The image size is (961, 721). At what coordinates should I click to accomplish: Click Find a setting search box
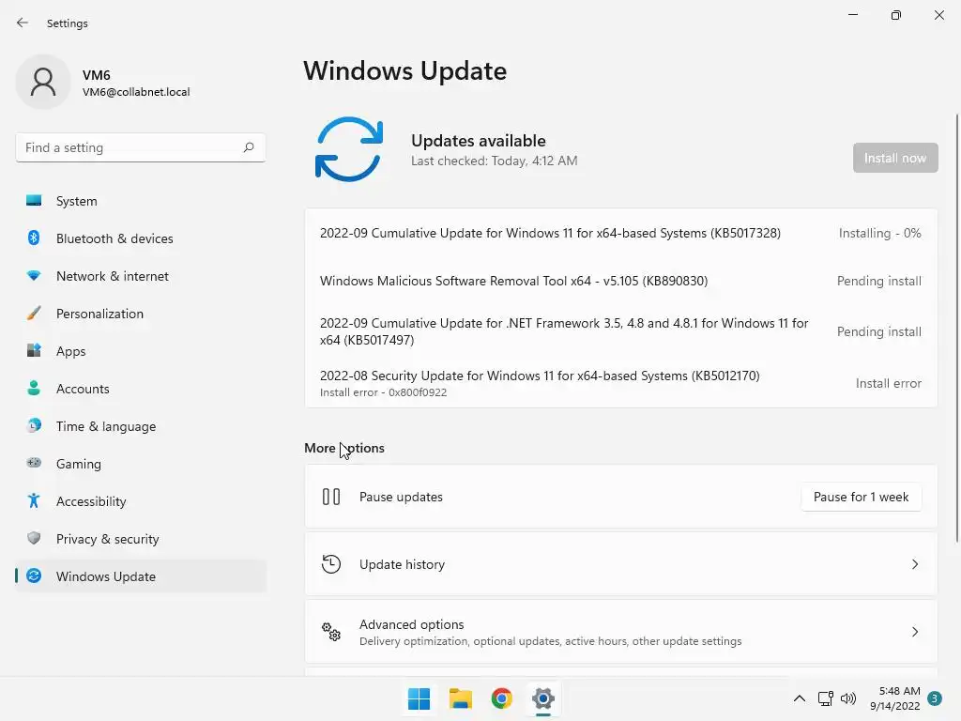[141, 147]
